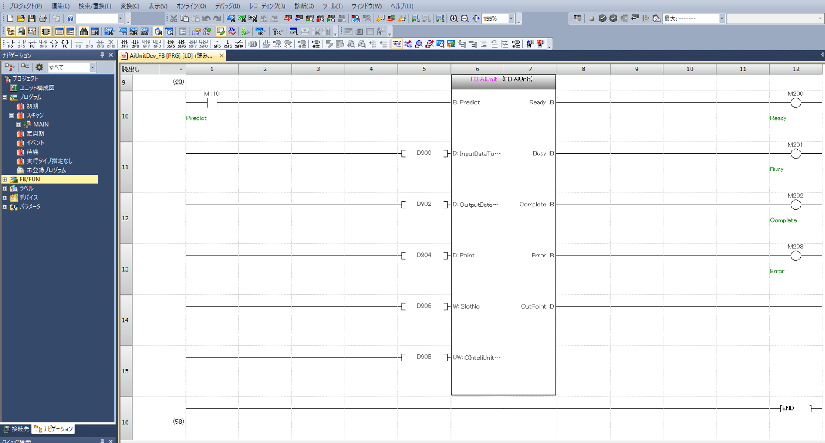825x443 pixels.
Task: Select the D900 input device field
Action: pyautogui.click(x=424, y=153)
